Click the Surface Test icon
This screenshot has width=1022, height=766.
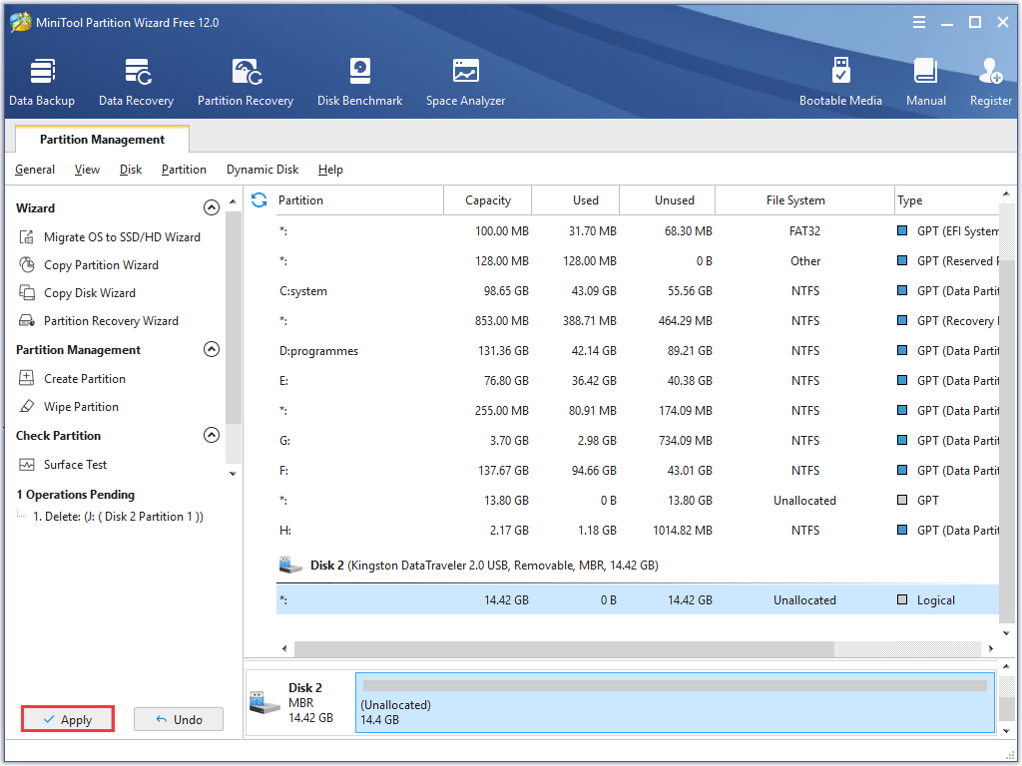point(27,465)
